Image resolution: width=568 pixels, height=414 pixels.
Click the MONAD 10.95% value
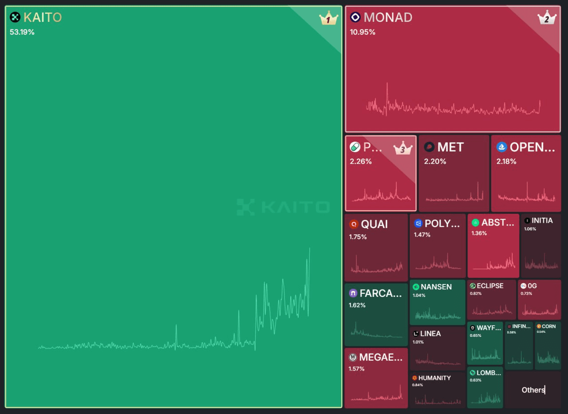tap(363, 32)
